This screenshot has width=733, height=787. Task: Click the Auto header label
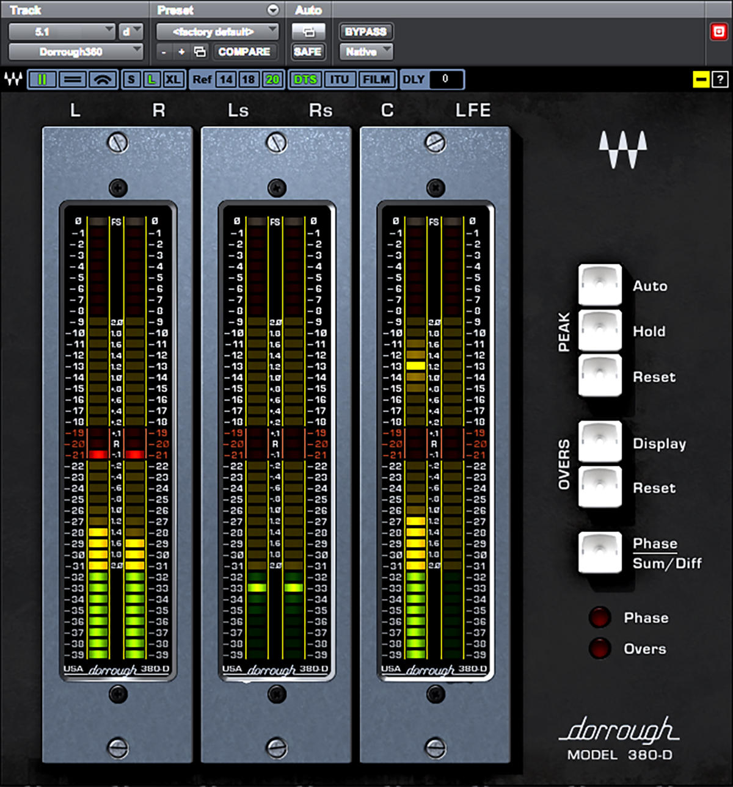click(308, 10)
